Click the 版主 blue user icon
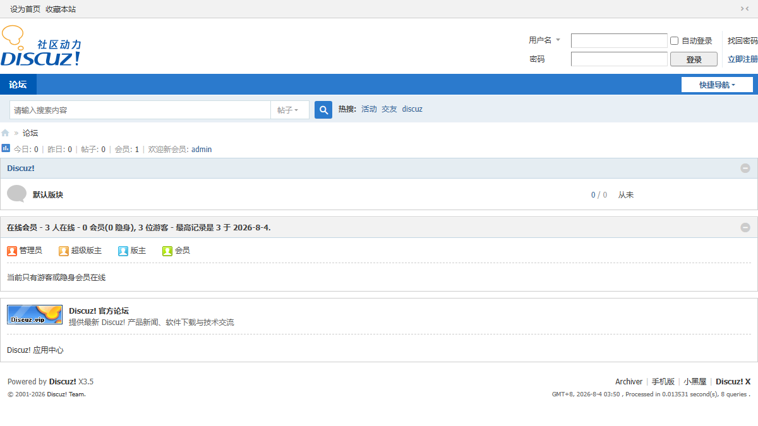 [123, 251]
